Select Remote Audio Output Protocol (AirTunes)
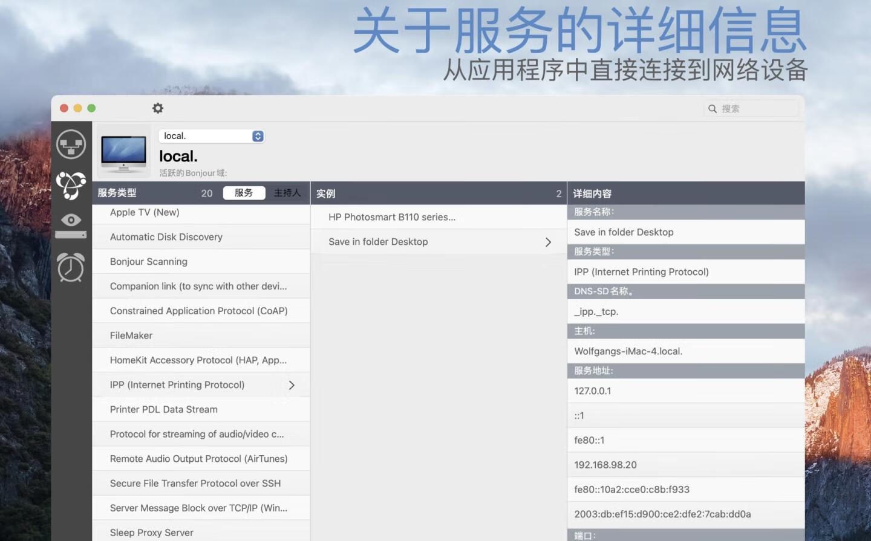The image size is (871, 541). click(x=198, y=459)
